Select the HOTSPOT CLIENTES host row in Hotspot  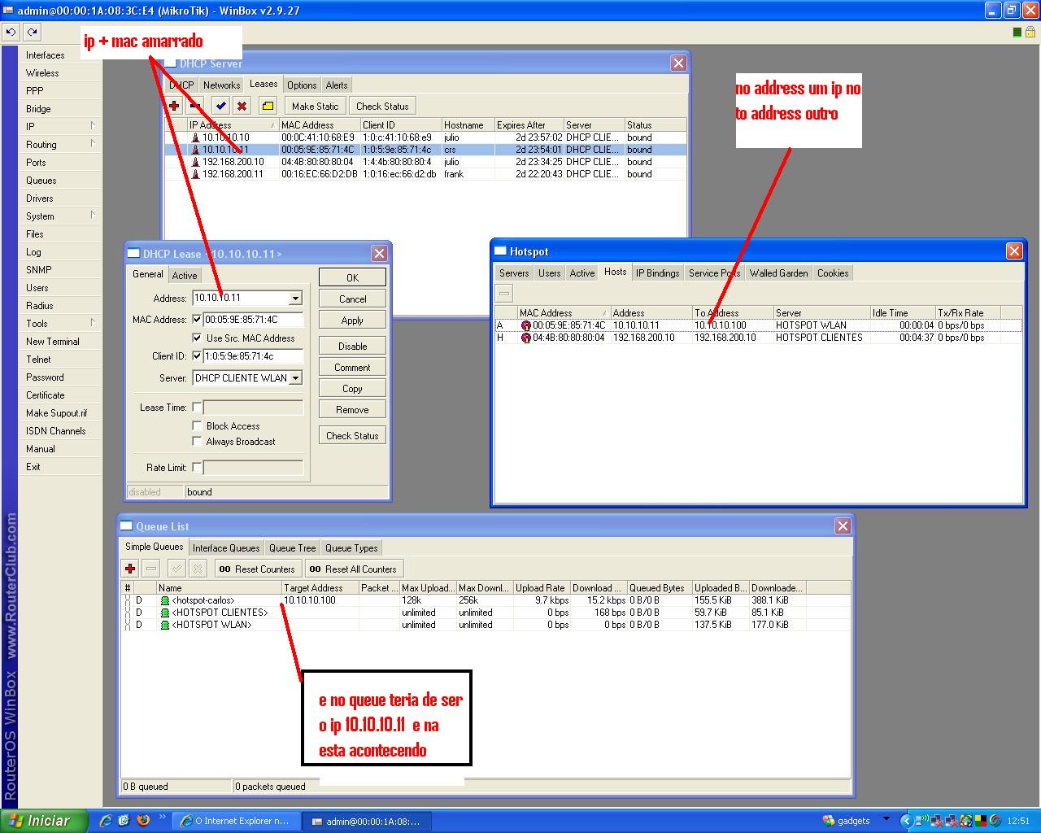(758, 338)
